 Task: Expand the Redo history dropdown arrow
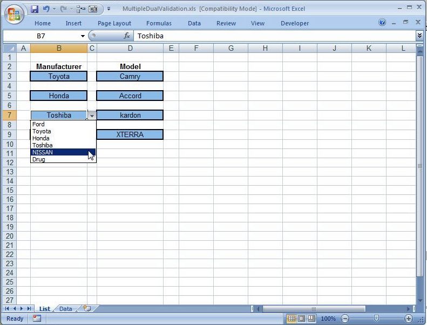[x=71, y=9]
